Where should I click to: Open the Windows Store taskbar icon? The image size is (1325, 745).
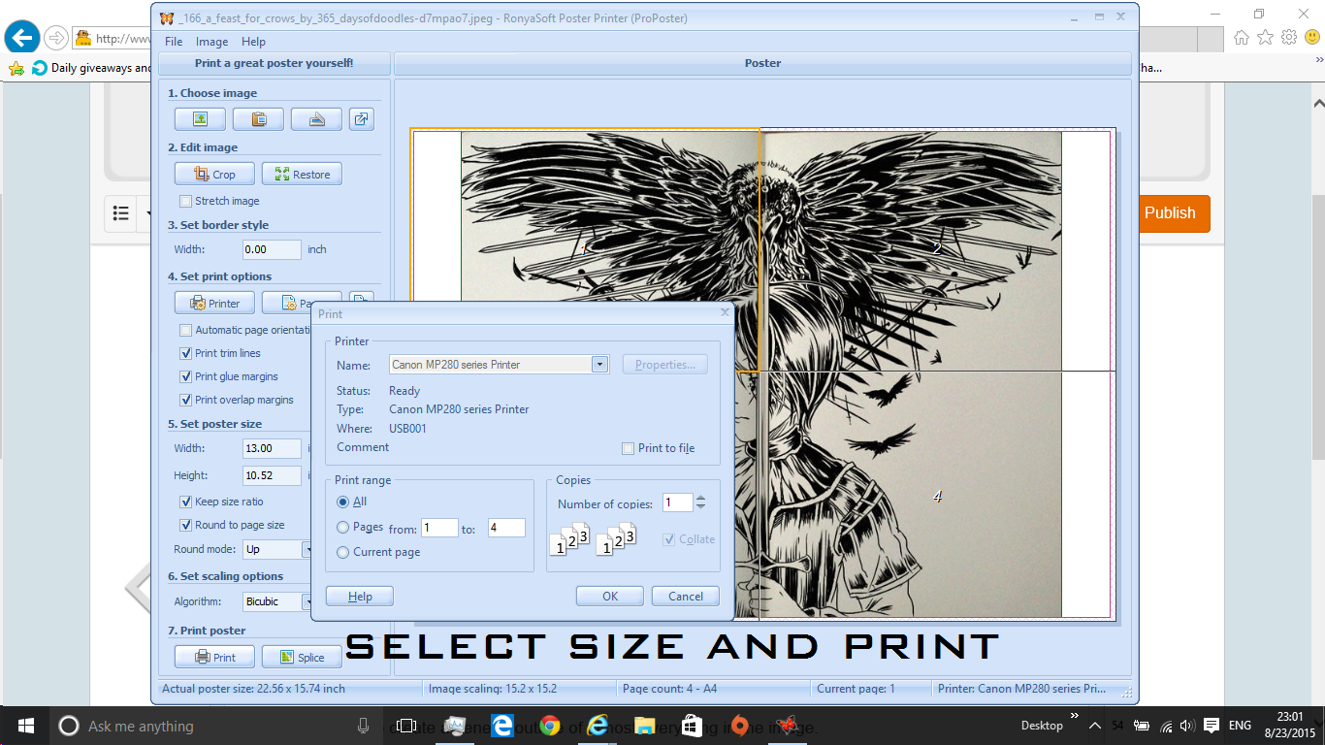point(692,726)
